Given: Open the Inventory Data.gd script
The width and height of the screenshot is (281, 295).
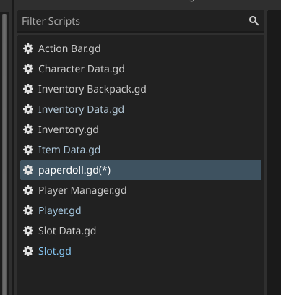Looking at the screenshot, I should (141, 109).
